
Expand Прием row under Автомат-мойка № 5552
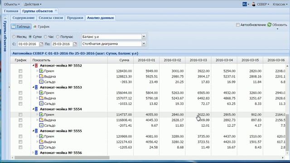[x=37, y=71]
